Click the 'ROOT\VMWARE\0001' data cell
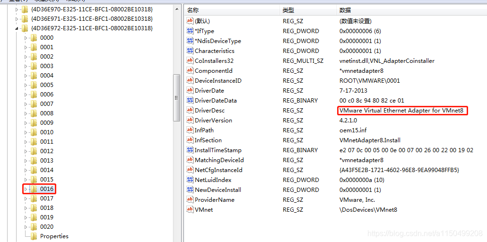Screen dimensions: 487x242 (x=370, y=81)
